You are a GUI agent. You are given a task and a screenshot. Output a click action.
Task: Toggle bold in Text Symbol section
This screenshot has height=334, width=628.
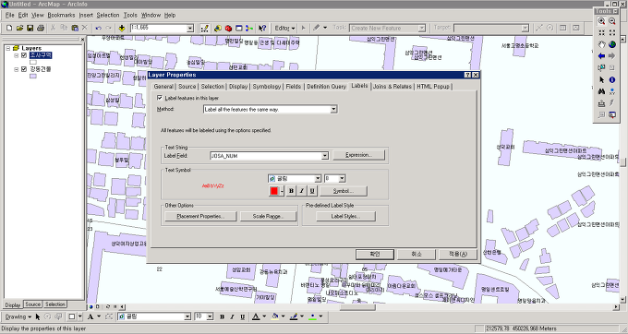(x=291, y=191)
